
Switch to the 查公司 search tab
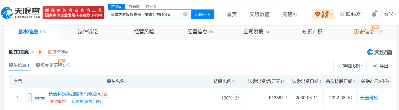(116, 7)
